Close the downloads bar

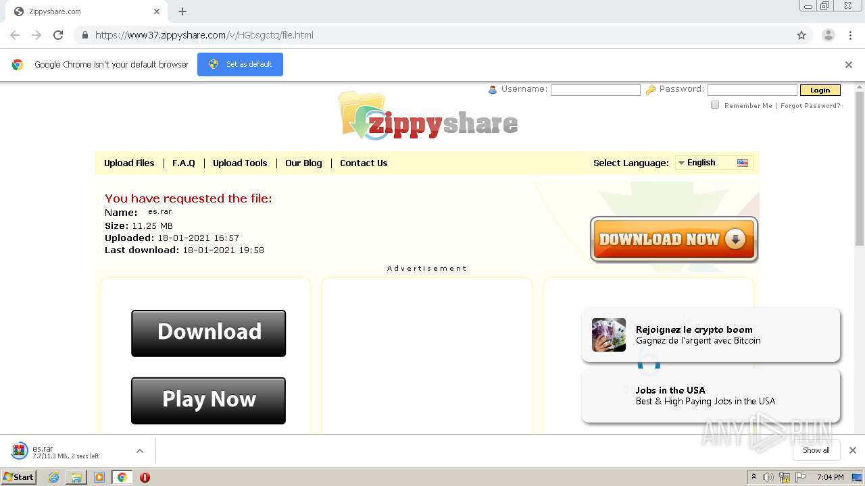pyautogui.click(x=852, y=450)
